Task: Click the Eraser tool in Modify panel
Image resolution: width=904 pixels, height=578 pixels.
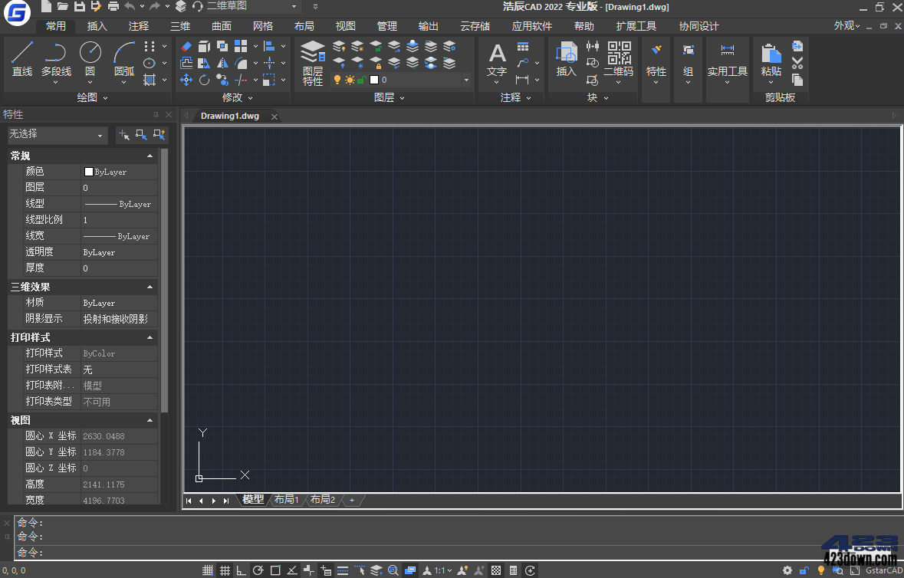Action: [x=186, y=46]
